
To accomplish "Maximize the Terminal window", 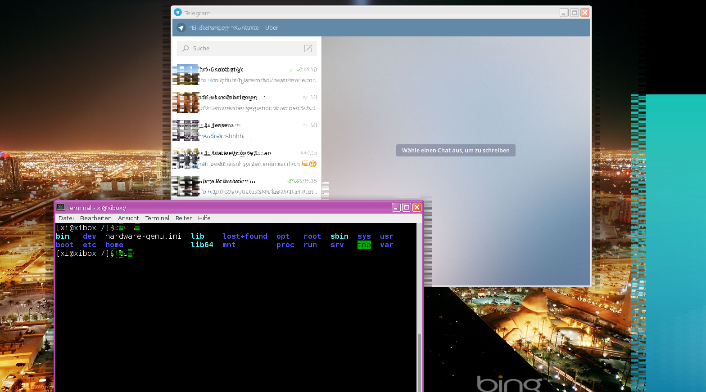I will pyautogui.click(x=406, y=207).
